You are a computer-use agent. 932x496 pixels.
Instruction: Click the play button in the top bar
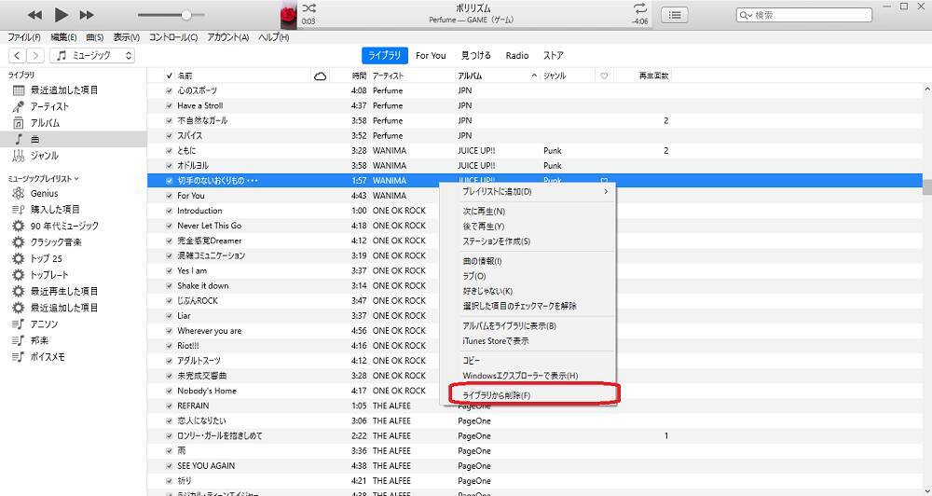click(x=62, y=15)
